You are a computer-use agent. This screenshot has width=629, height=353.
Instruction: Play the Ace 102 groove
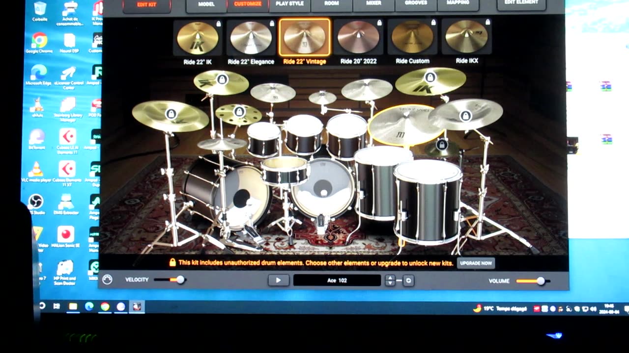point(278,280)
